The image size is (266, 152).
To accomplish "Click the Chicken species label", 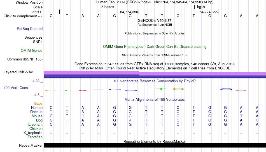I will (x=36, y=128).
